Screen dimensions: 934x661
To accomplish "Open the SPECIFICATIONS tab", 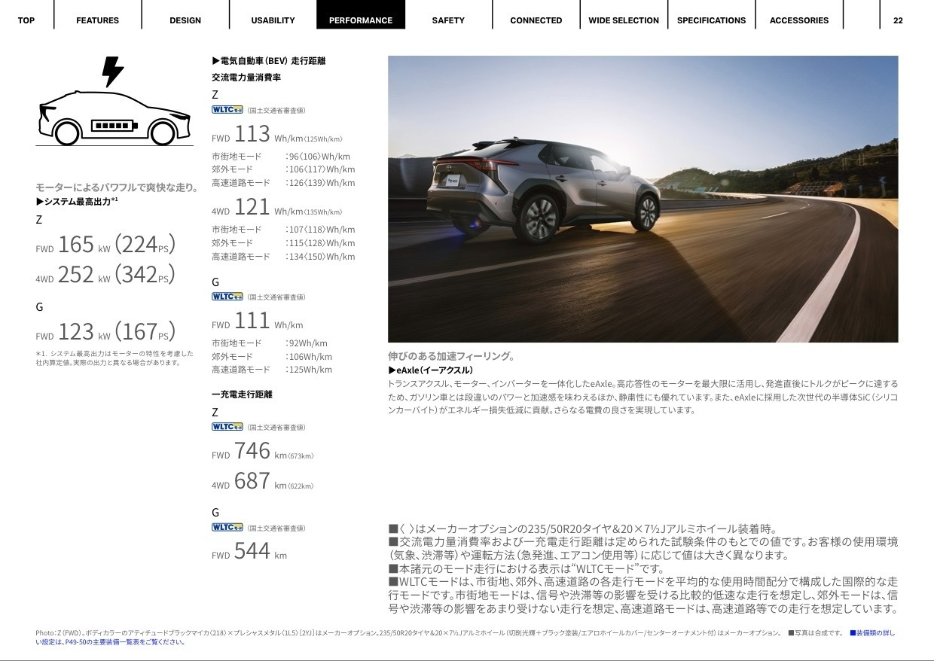I will click(711, 20).
